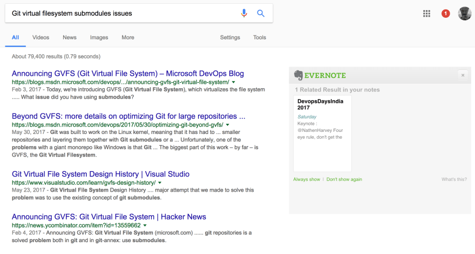The height and width of the screenshot is (254, 475).
Task: Click the optimizing-git-beyond-gvfs green URL text
Action: (x=118, y=125)
